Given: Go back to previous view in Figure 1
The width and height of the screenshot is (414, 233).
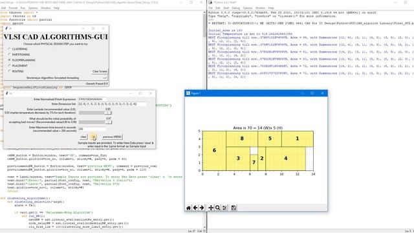Looking at the screenshot, I should (195, 208).
